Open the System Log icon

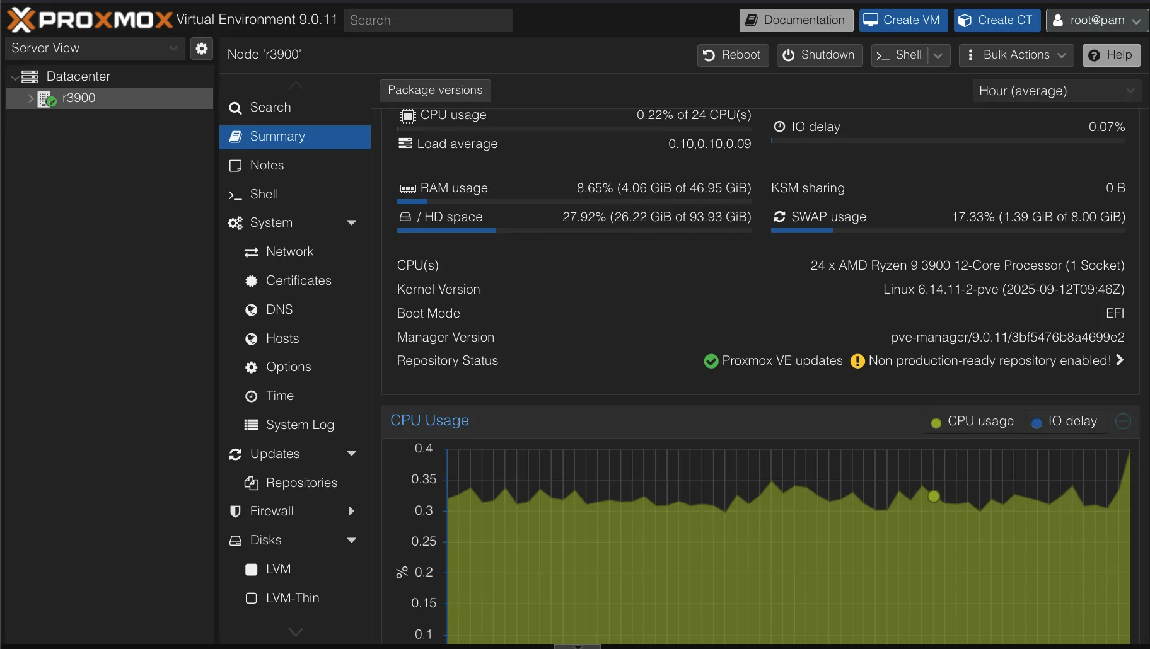tap(251, 425)
